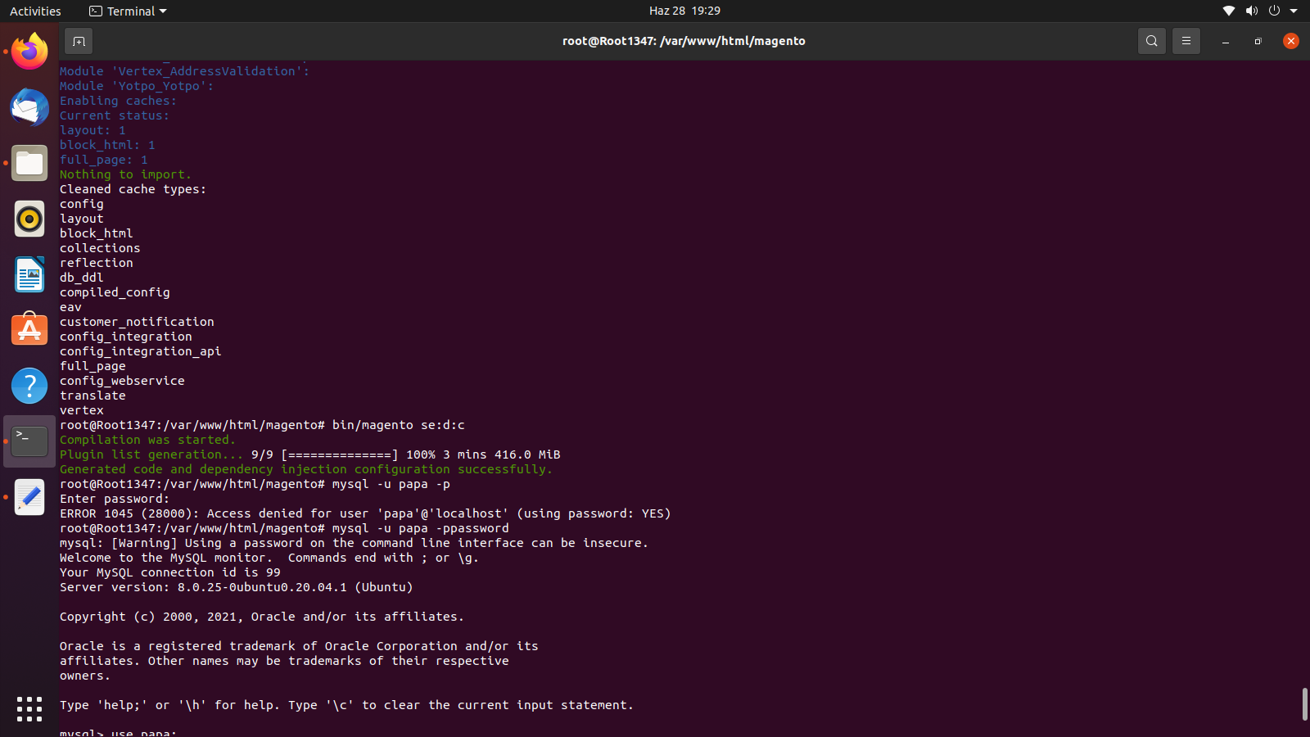Open Ubuntu Software center
The image size is (1310, 737).
click(x=29, y=330)
